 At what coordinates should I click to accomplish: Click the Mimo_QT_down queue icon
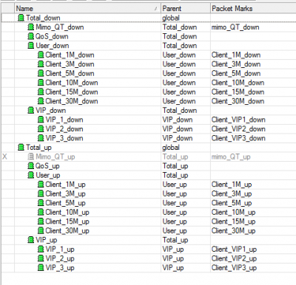pos(30,27)
